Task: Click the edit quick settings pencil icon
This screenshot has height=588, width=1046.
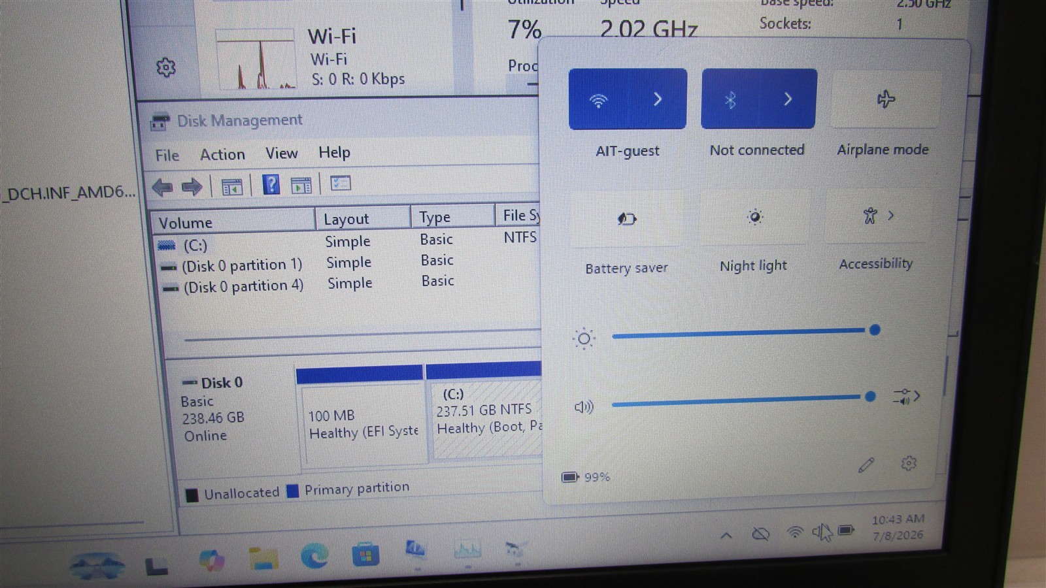Action: (x=866, y=465)
